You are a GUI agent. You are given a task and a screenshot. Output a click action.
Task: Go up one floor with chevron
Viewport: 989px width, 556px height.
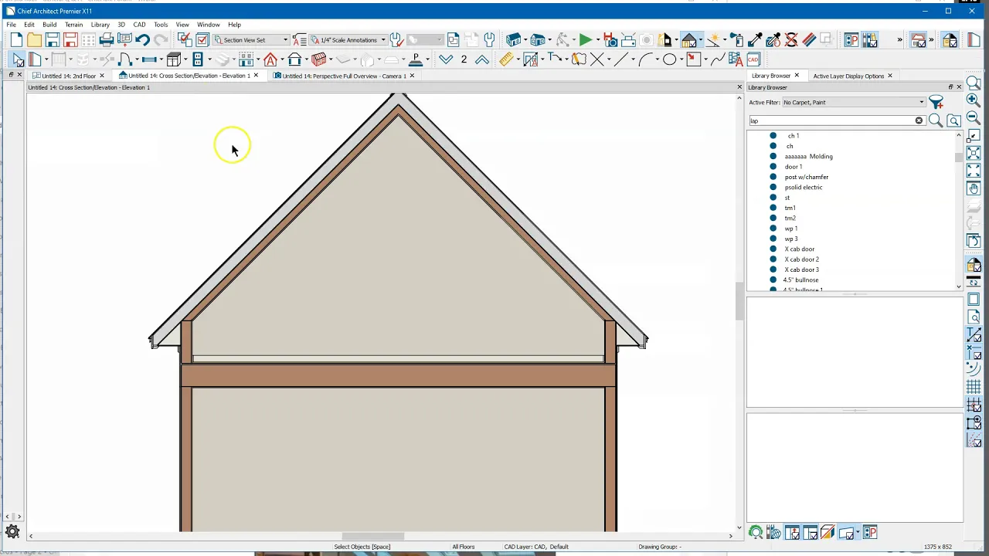pos(481,59)
